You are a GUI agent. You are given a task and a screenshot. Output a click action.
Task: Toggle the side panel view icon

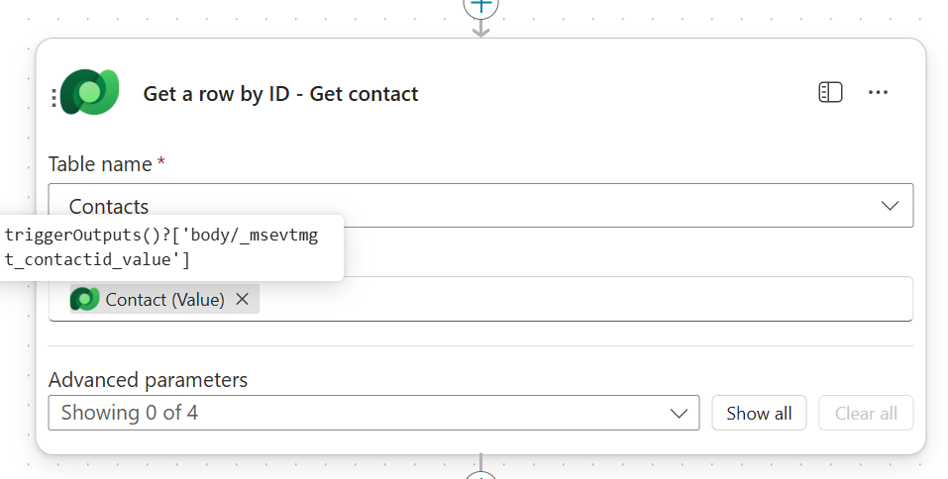pos(830,93)
